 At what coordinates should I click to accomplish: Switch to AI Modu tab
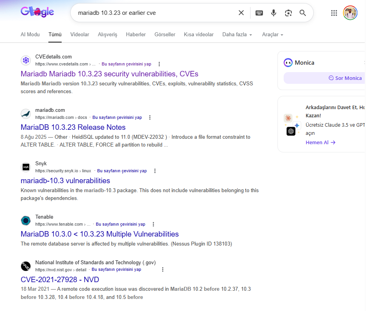click(30, 35)
